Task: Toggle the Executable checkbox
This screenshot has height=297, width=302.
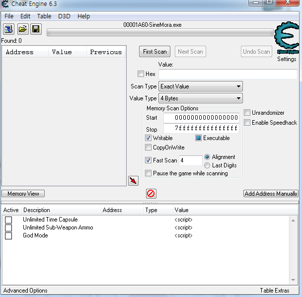Action: tap(198, 138)
